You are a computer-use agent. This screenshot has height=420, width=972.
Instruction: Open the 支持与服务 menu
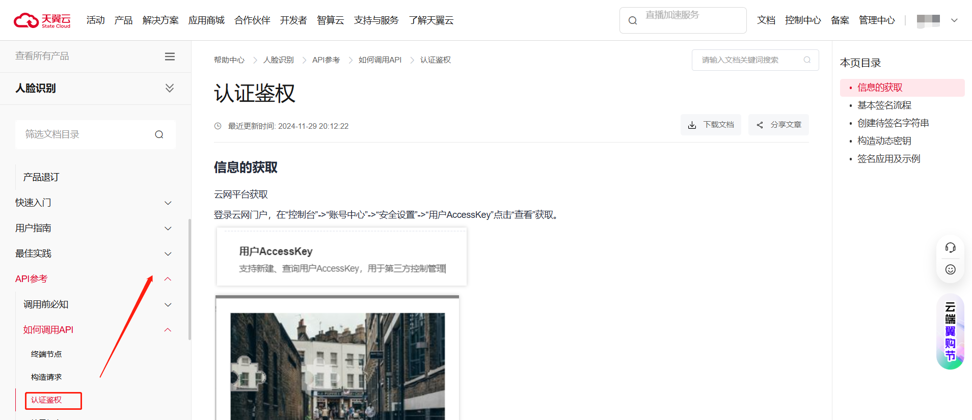click(376, 20)
